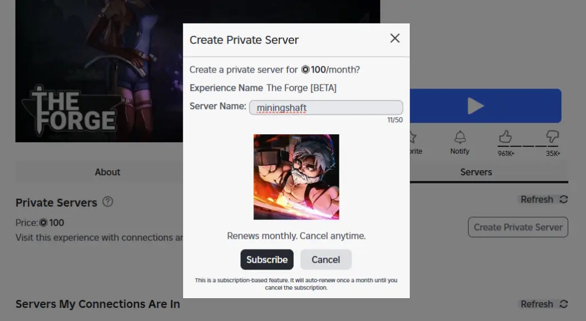
Task: Enable notifications with the Notify bell
Action: click(x=460, y=138)
